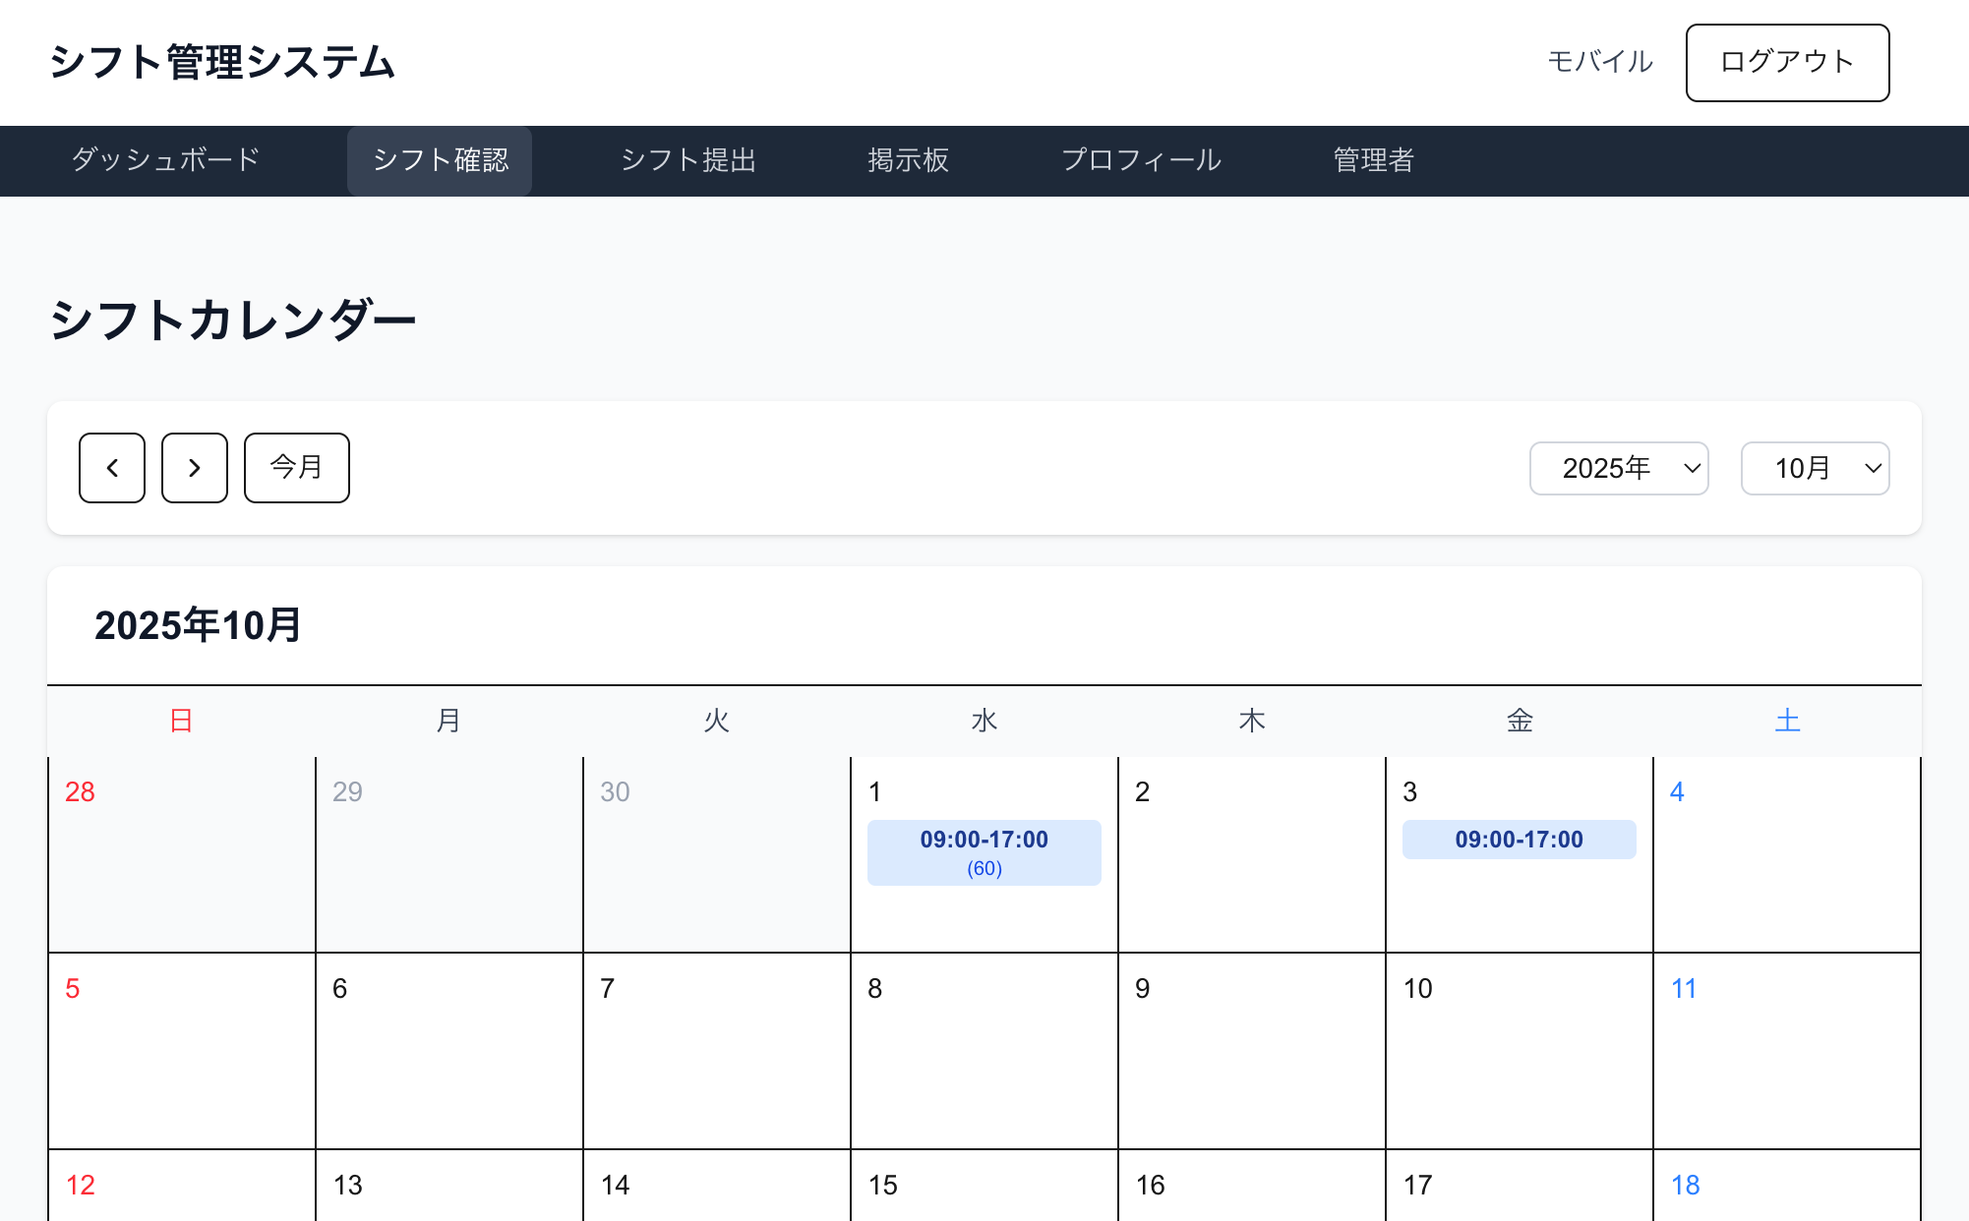Click the 09:00-17:00 shift on October 1

(984, 852)
